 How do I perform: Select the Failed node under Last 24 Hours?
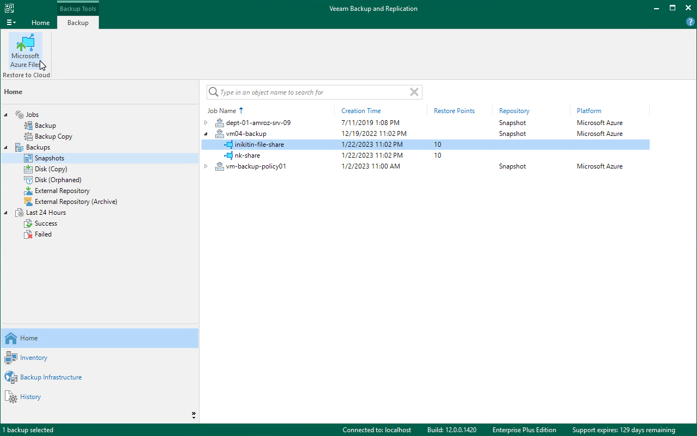pos(43,234)
